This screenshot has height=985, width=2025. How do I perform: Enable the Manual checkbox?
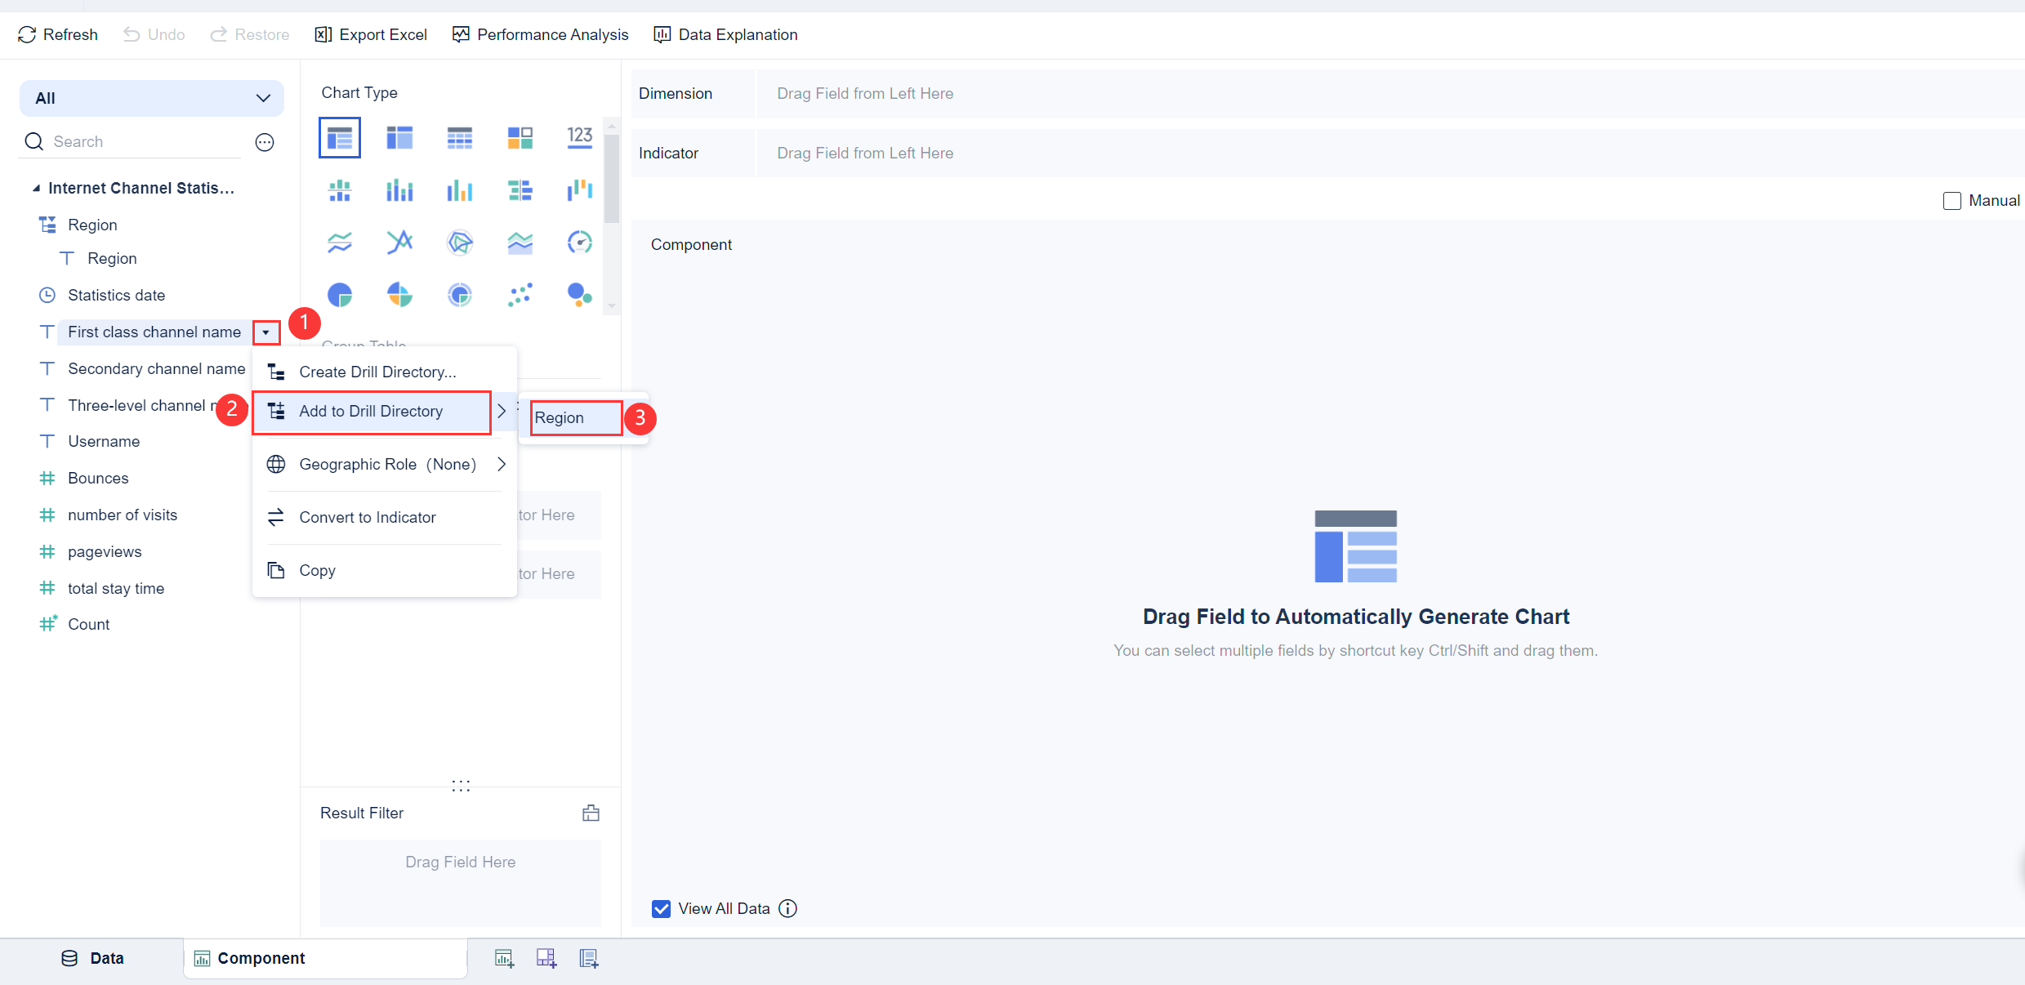coord(1951,201)
